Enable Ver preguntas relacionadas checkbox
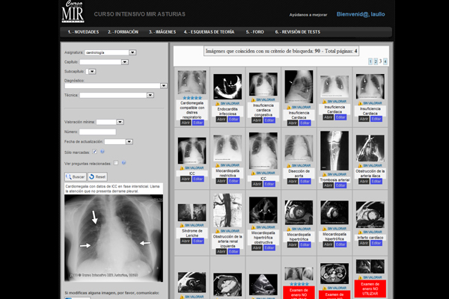Viewport: 449px width, 299px height. [116, 163]
